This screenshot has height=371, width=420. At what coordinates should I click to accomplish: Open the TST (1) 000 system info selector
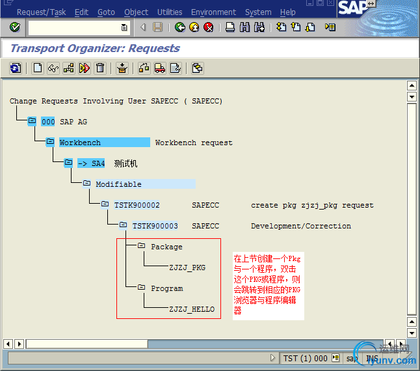click(335, 358)
